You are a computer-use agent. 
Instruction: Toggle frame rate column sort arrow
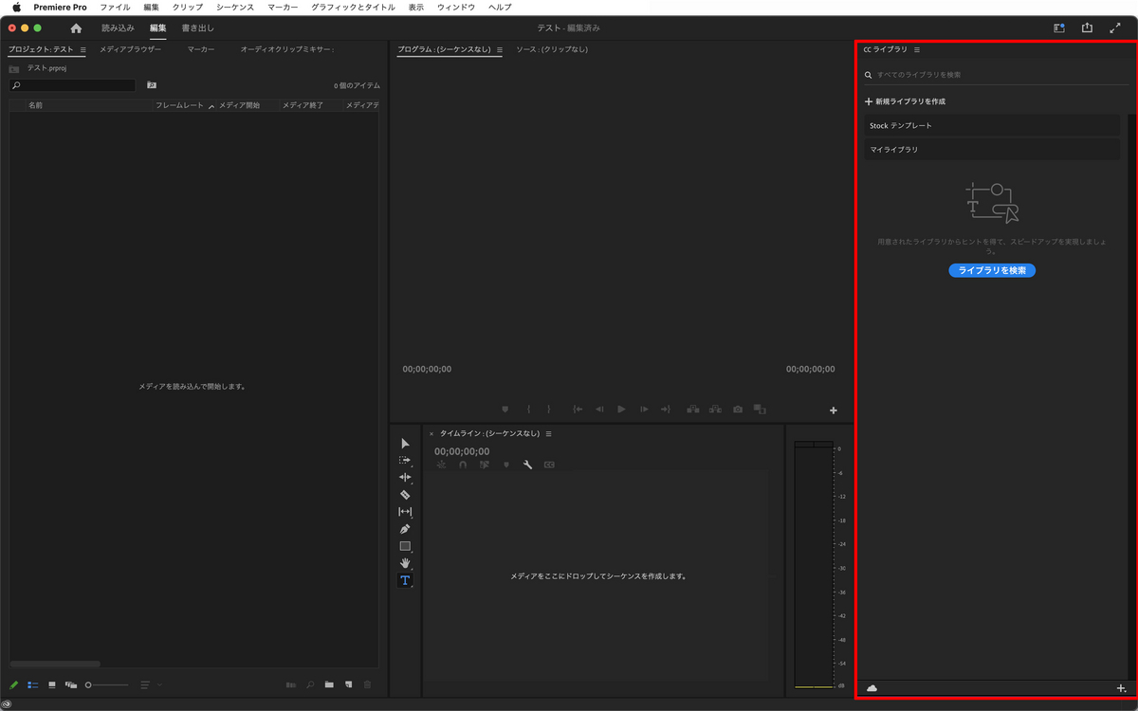(x=211, y=105)
